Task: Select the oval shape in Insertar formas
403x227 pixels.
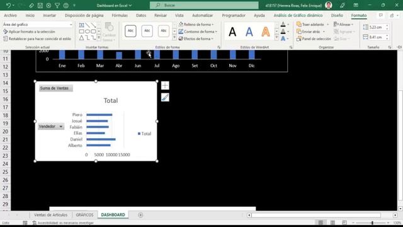Action: coord(88,32)
